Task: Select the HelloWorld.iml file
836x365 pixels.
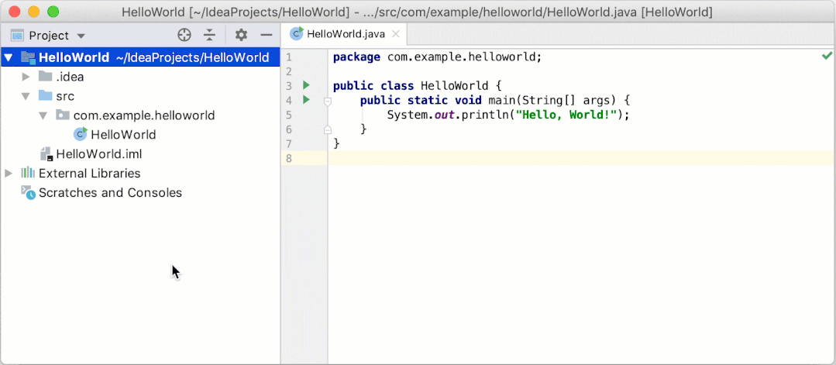Action: coord(98,154)
